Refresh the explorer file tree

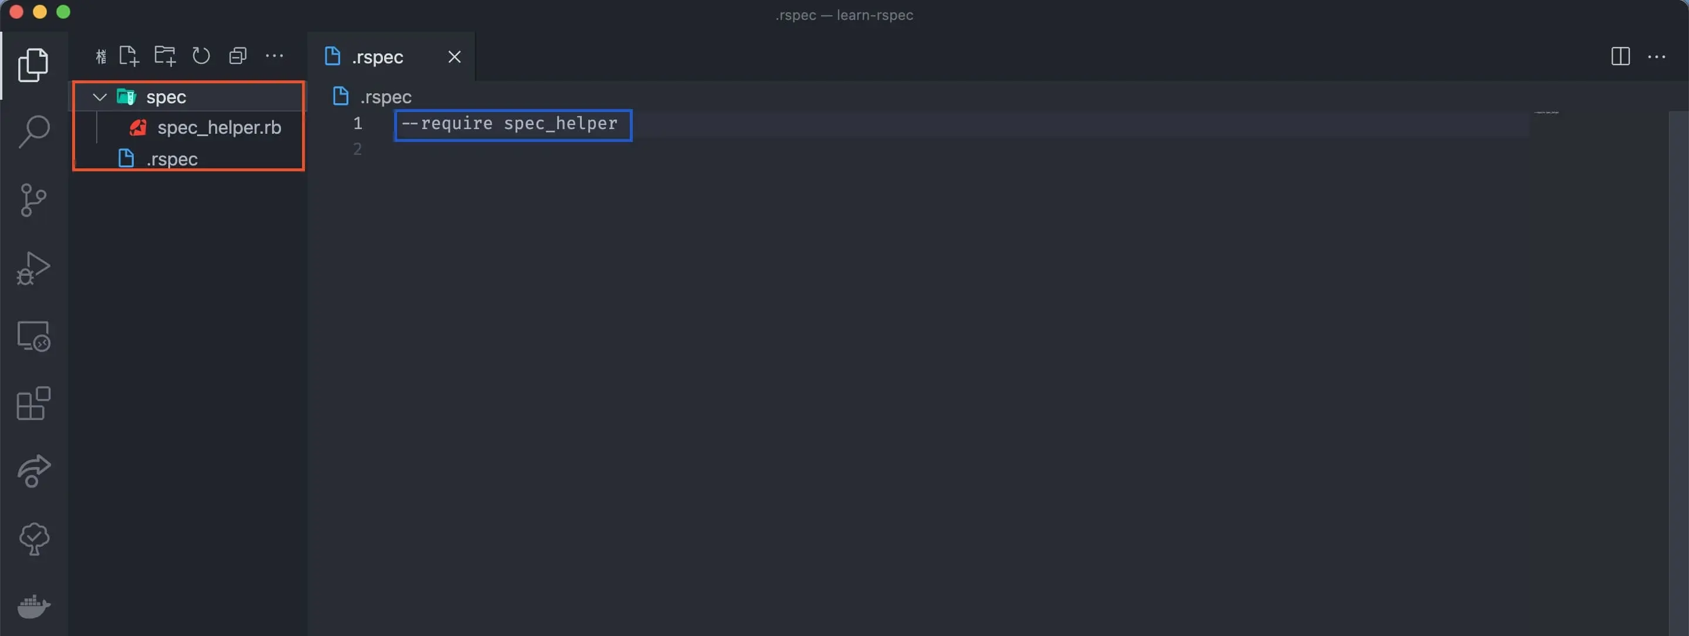201,56
